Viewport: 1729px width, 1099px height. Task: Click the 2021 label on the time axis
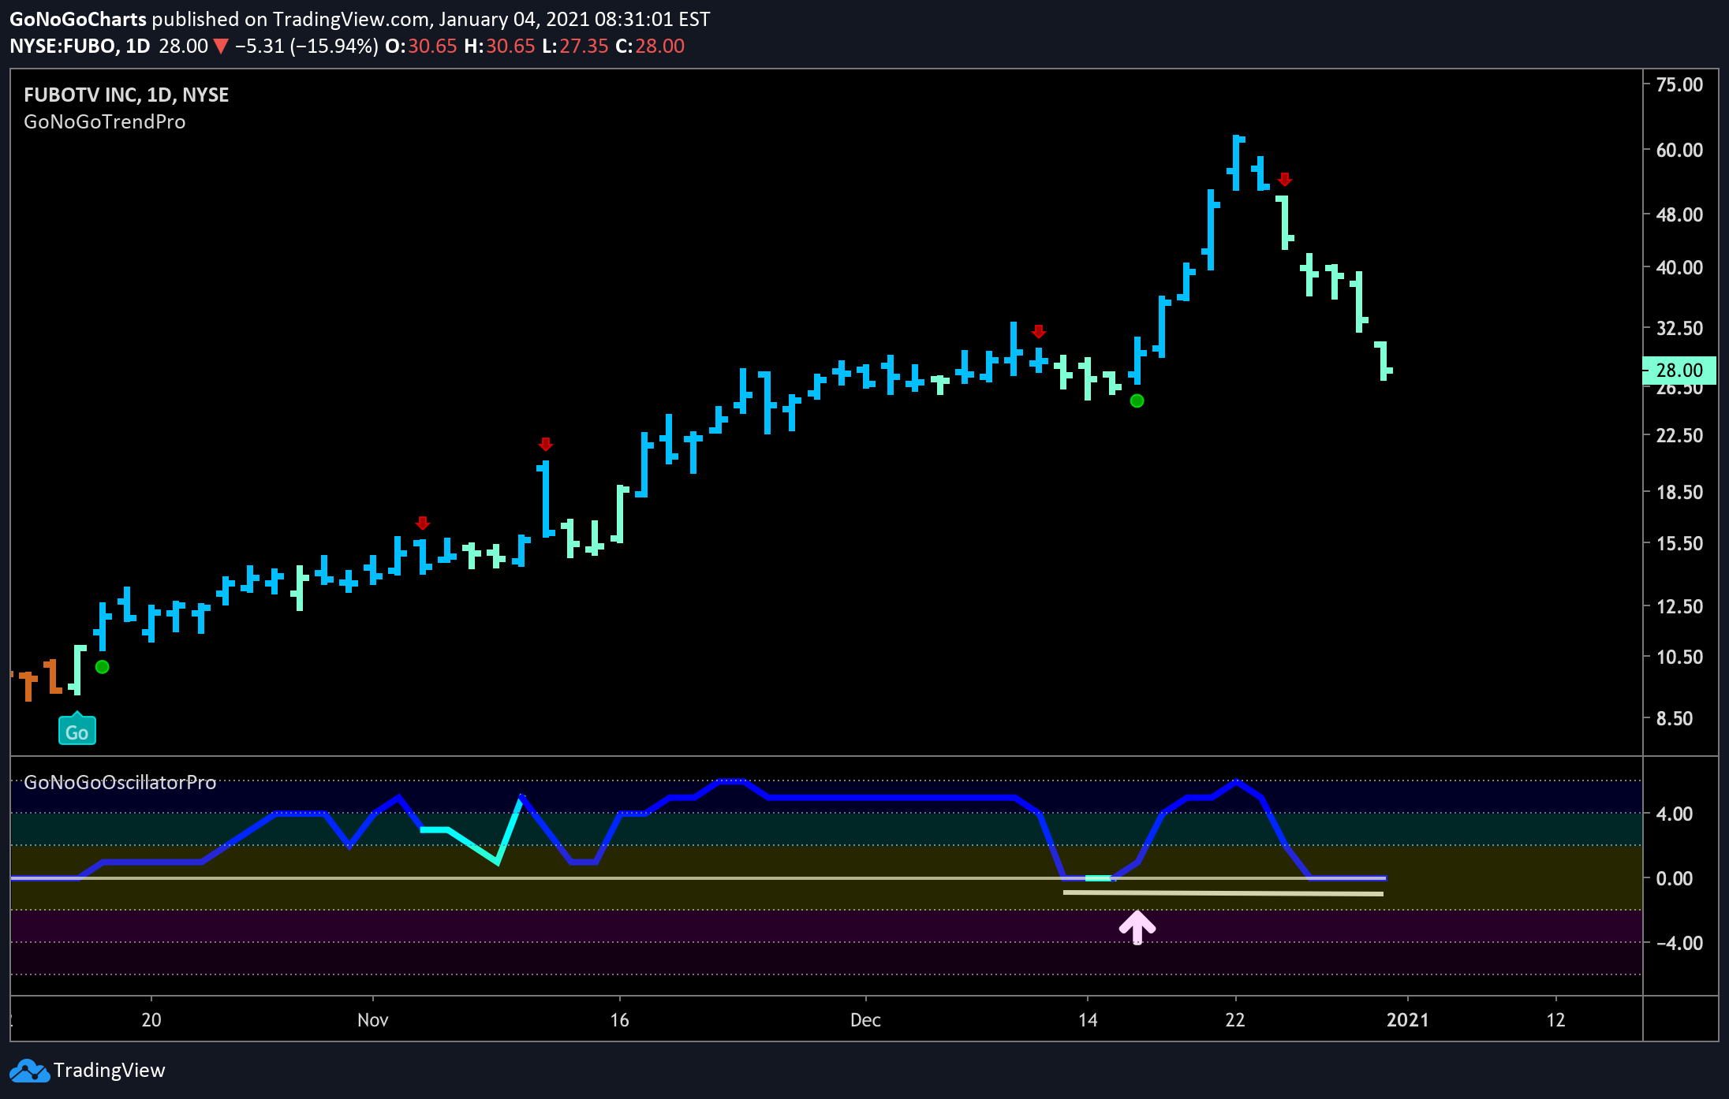point(1408,1020)
